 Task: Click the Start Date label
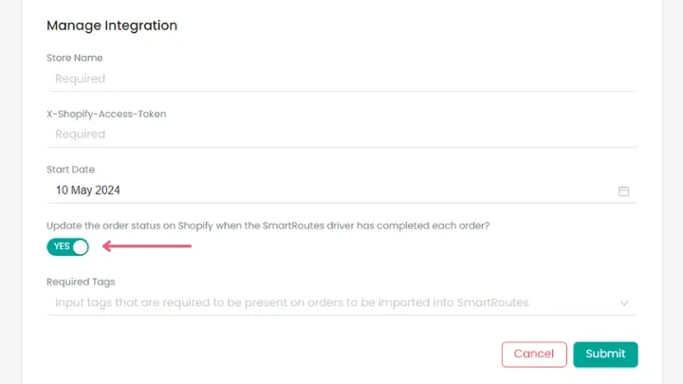click(71, 170)
